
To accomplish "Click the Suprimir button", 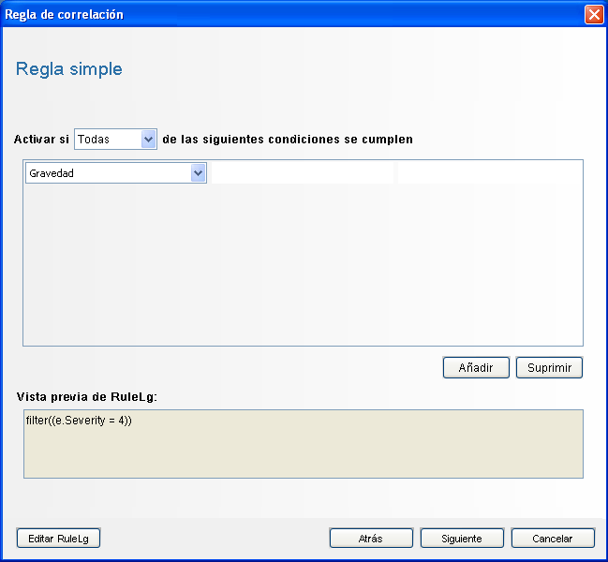I will pyautogui.click(x=549, y=367).
